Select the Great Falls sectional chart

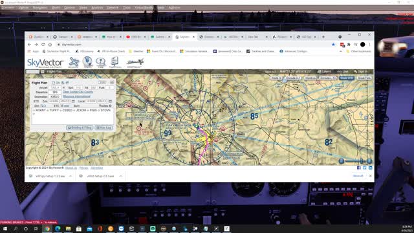click(364, 78)
